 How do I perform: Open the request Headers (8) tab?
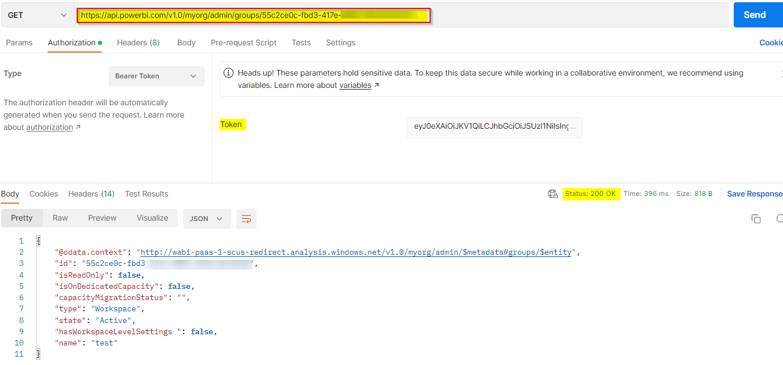[x=138, y=43]
